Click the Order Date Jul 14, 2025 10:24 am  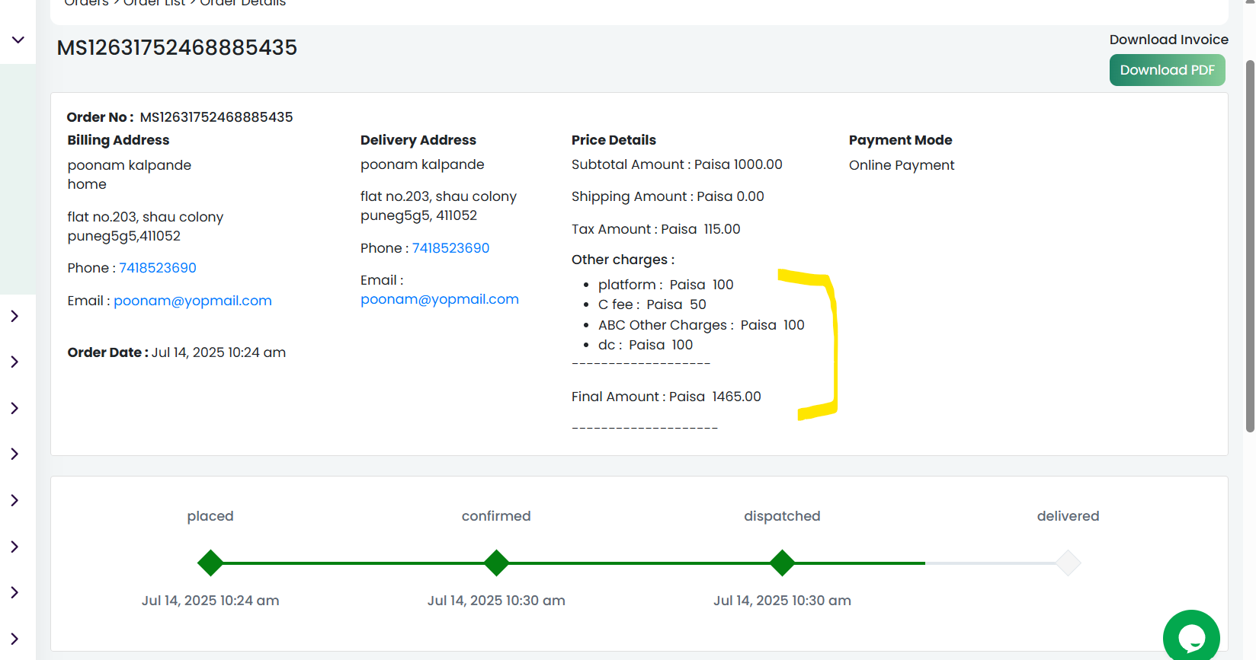click(177, 352)
